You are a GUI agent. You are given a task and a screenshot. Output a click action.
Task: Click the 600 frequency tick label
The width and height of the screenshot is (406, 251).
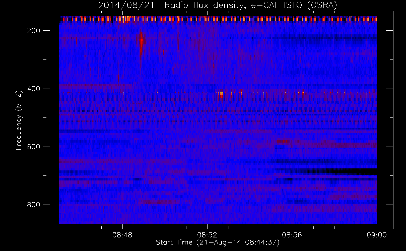pos(33,147)
